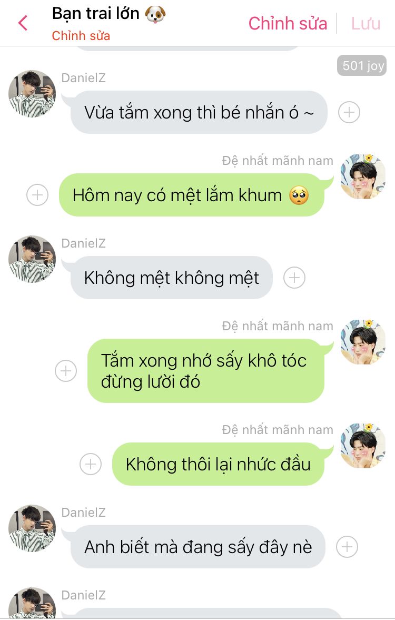Screen dimensions: 395x620
Task: Select the "Không thôi lại nhức đầu" bubble
Action: tap(218, 464)
